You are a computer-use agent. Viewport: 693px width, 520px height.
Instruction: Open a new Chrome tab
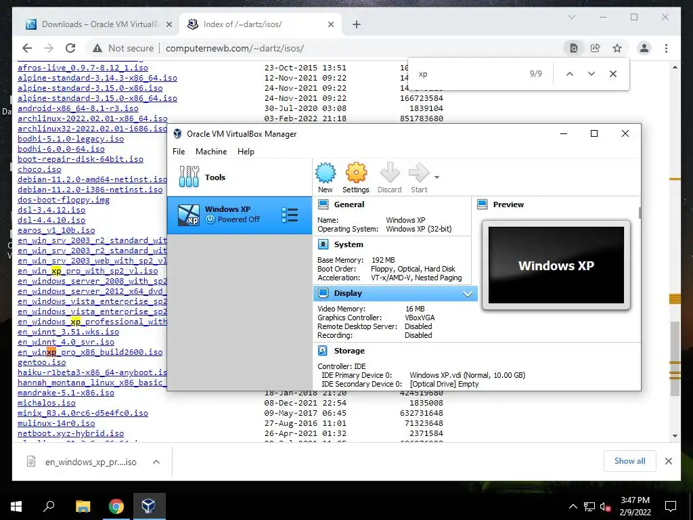357,25
